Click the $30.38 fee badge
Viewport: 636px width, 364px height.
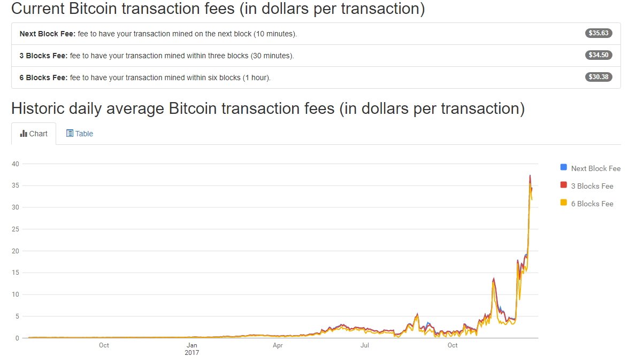point(599,77)
